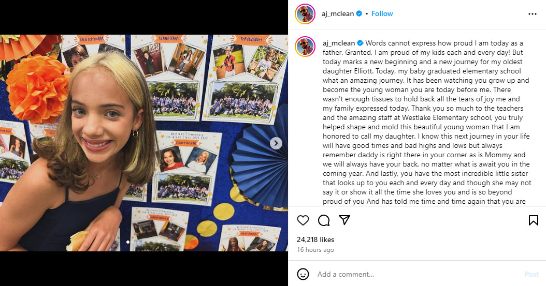The height and width of the screenshot is (286, 546).
Task: Like the post with the heart icon
Action: tap(303, 220)
